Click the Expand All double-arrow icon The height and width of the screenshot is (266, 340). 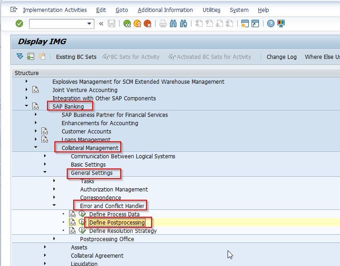pos(20,57)
